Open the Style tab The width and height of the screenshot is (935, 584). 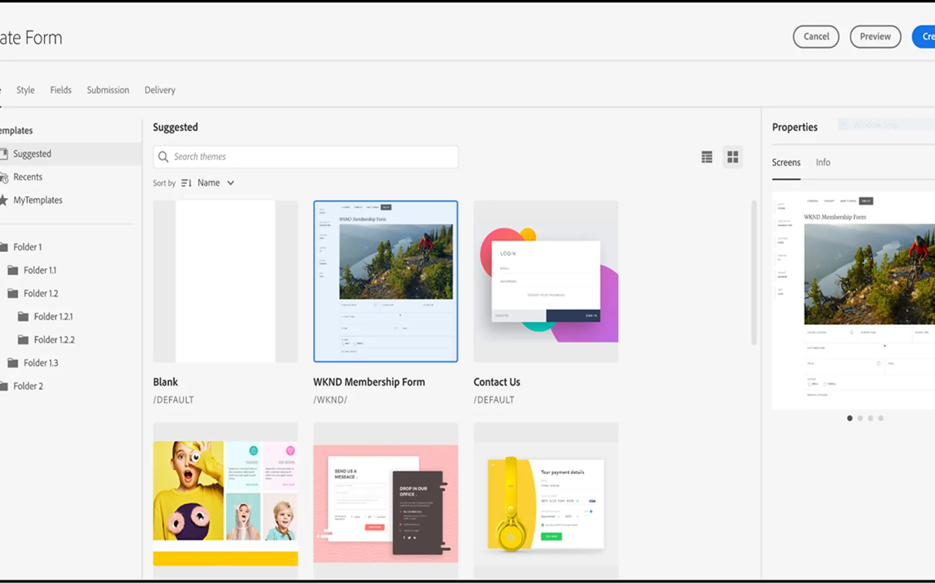tap(25, 90)
